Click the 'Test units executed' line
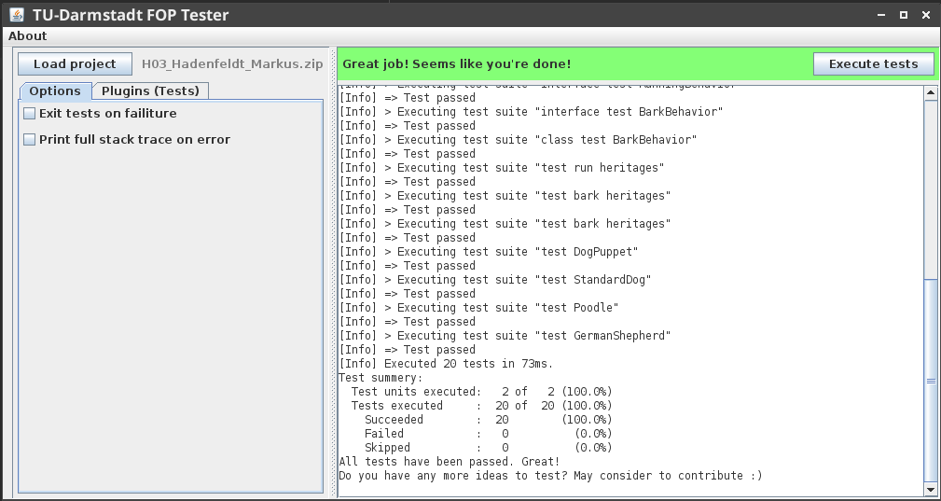The height and width of the screenshot is (501, 941). point(482,392)
